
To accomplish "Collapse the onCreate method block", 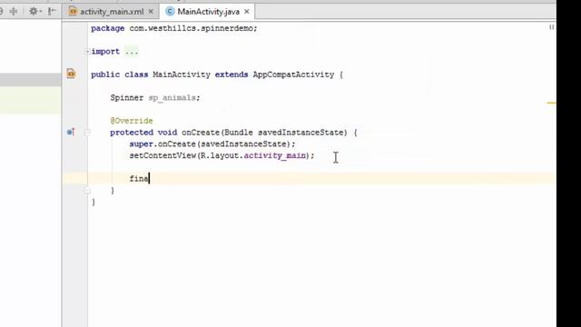I will pos(87,133).
